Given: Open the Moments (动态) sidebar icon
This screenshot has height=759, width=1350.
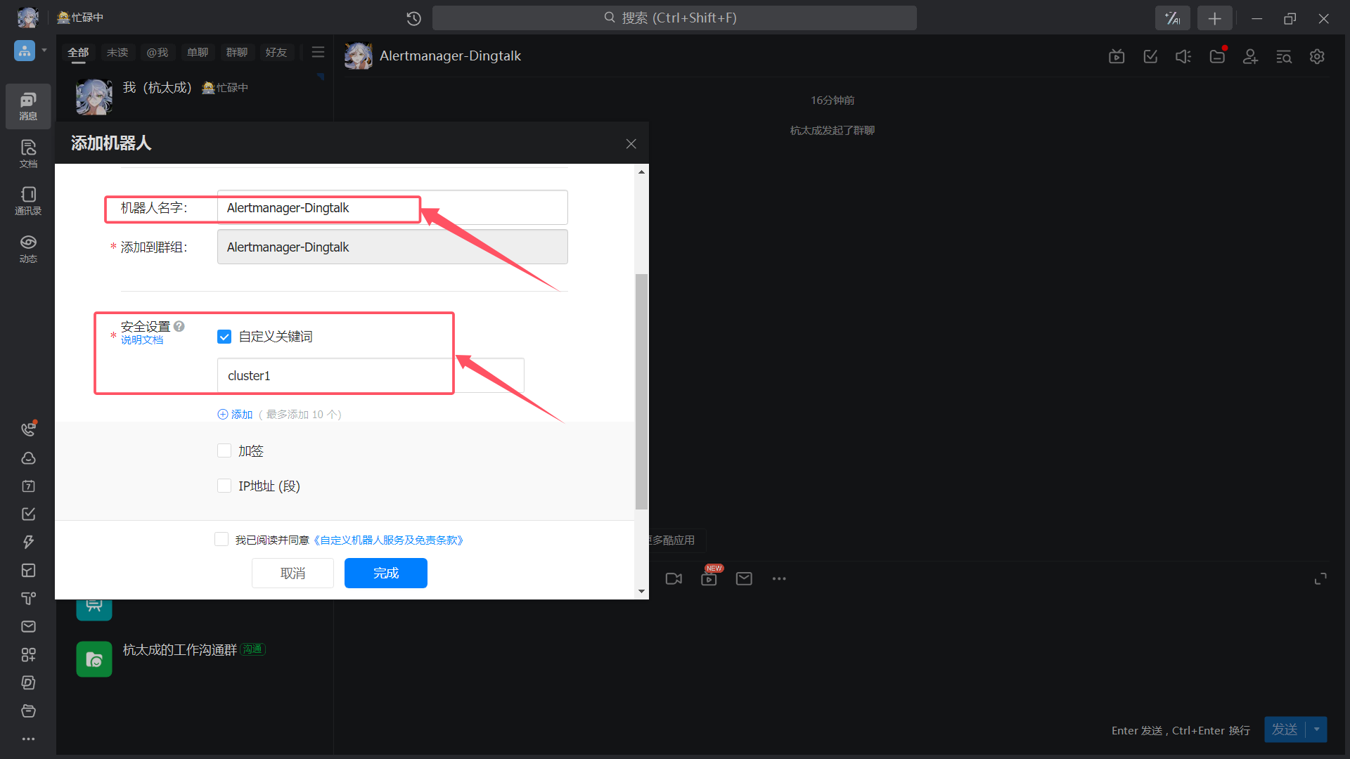Looking at the screenshot, I should coord(28,248).
